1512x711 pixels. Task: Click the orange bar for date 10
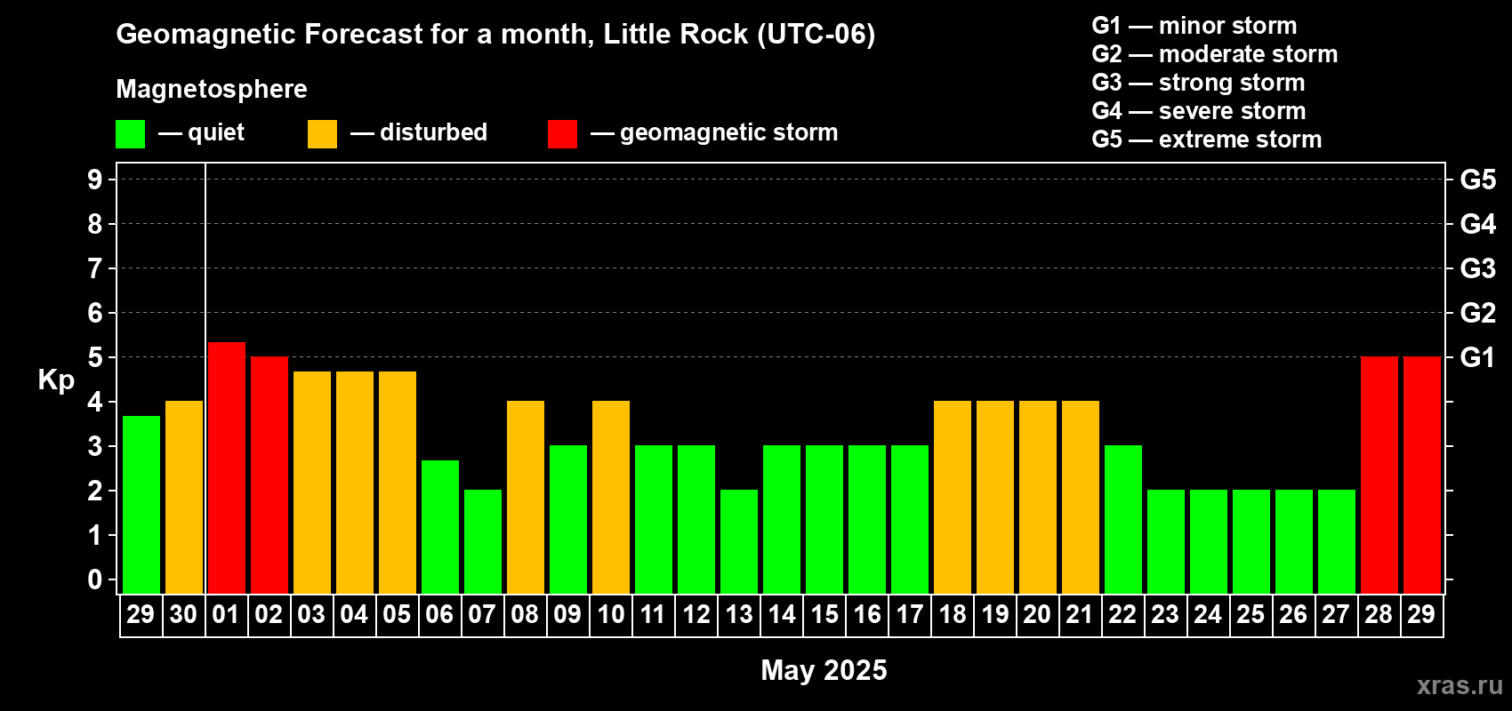[611, 497]
